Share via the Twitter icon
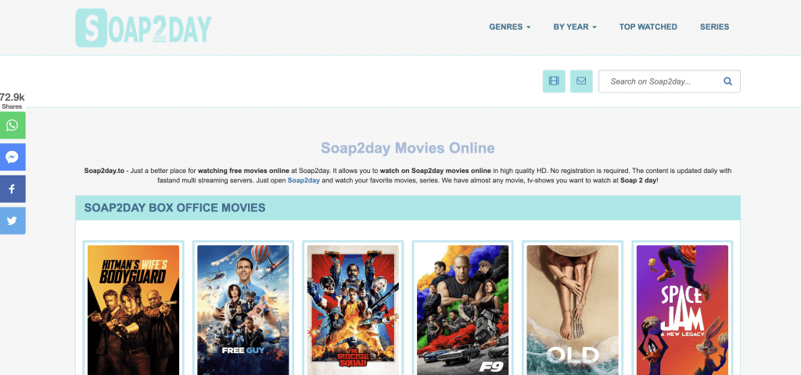The width and height of the screenshot is (801, 375). (x=13, y=221)
